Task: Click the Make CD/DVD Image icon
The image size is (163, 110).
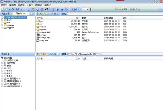Action: (28, 9)
